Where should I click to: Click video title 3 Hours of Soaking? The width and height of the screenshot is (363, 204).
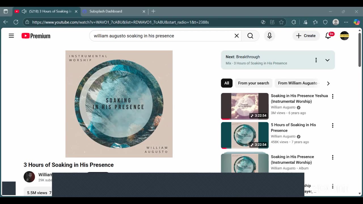[69, 165]
